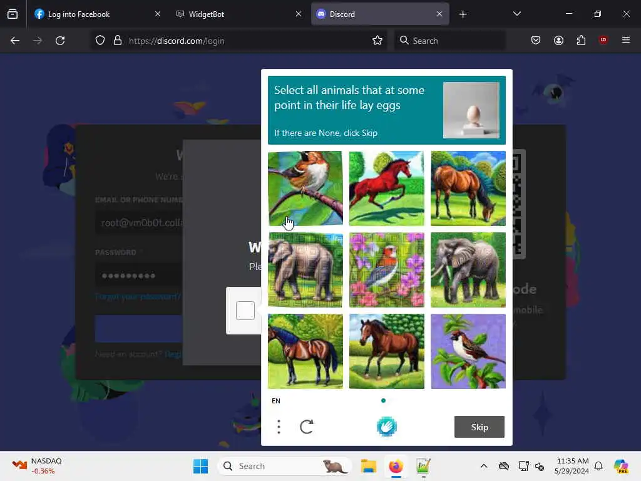This screenshot has height=481, width=641.
Task: Show hidden system tray icons
Action: click(484, 466)
